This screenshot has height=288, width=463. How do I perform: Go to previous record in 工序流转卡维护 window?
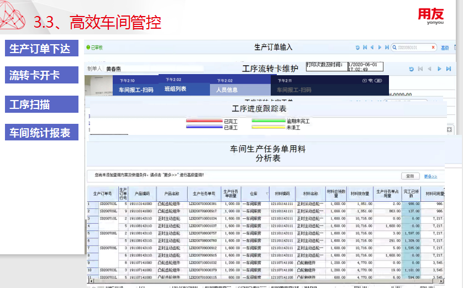[430, 69]
